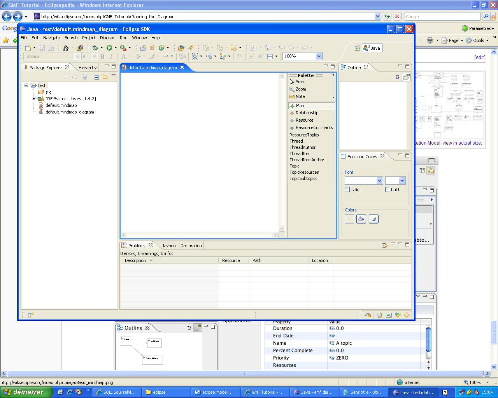Viewport: 498px width, 398px height.
Task: Open the Internet Explorer address bar dropdown
Action: [377, 16]
